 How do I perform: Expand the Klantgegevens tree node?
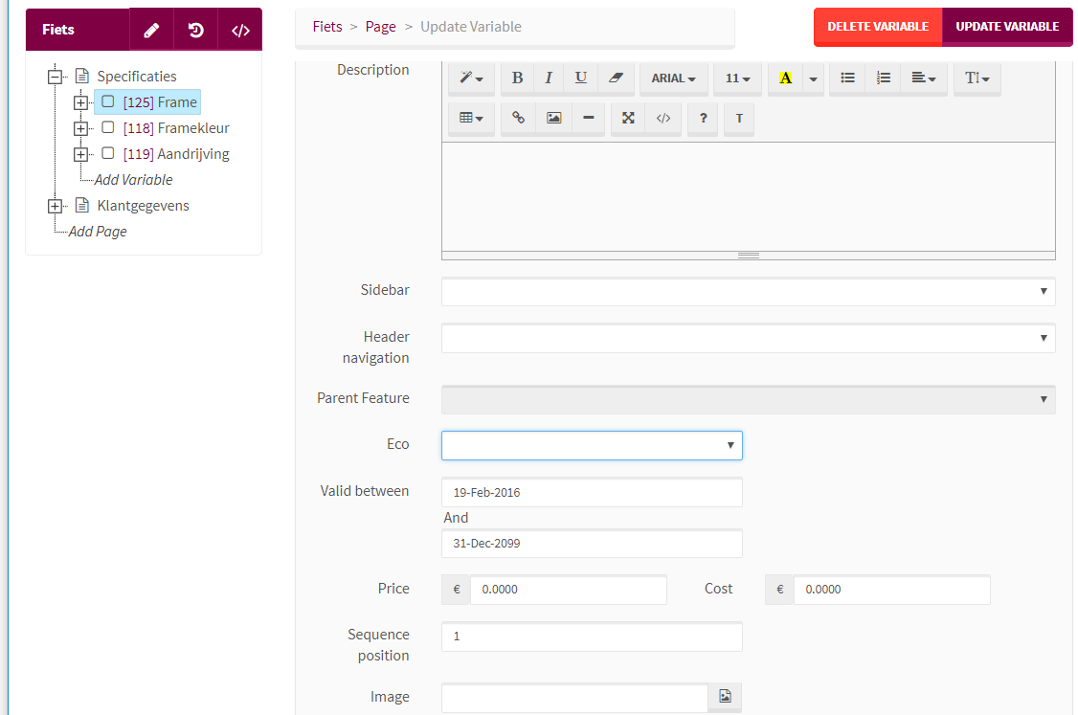coord(56,206)
